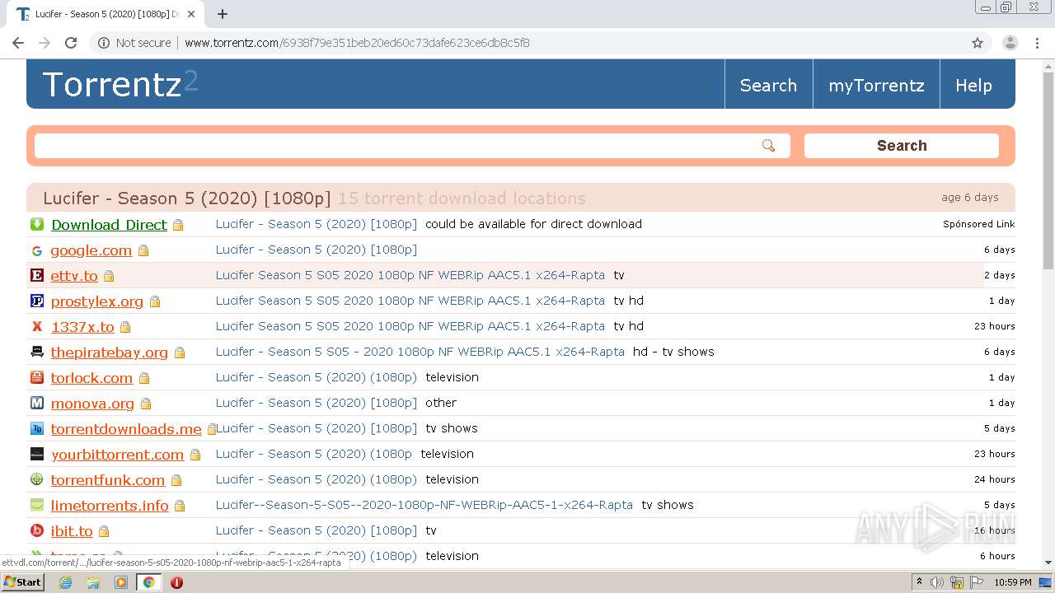Viewport: 1055px width, 593px height.
Task: Click the browser address bar URL
Action: pos(357,43)
